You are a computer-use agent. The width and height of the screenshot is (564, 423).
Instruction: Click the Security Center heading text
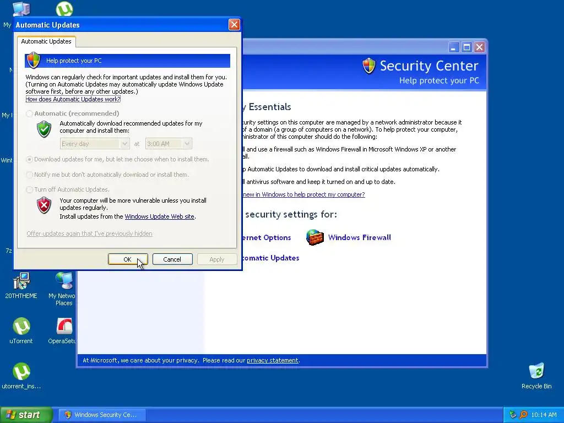[429, 66]
